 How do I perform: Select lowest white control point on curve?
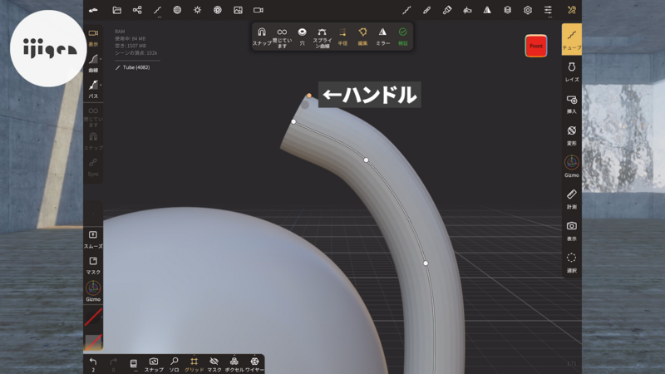426,263
